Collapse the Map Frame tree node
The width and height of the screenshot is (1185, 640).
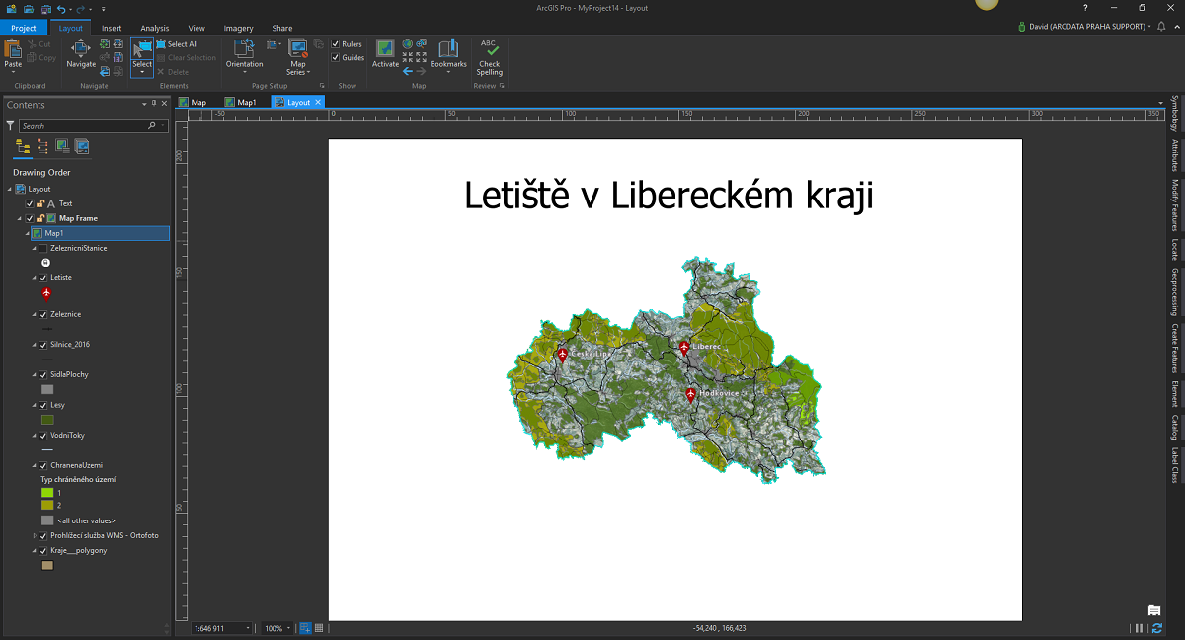19,218
